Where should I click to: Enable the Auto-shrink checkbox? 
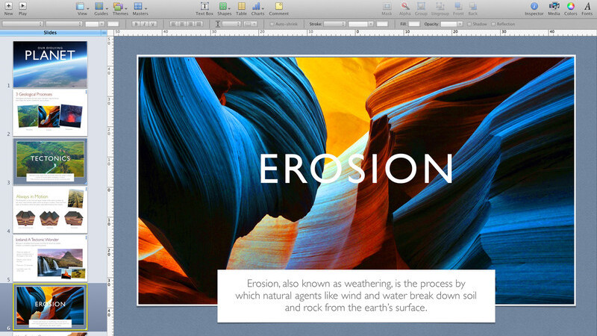coord(272,24)
